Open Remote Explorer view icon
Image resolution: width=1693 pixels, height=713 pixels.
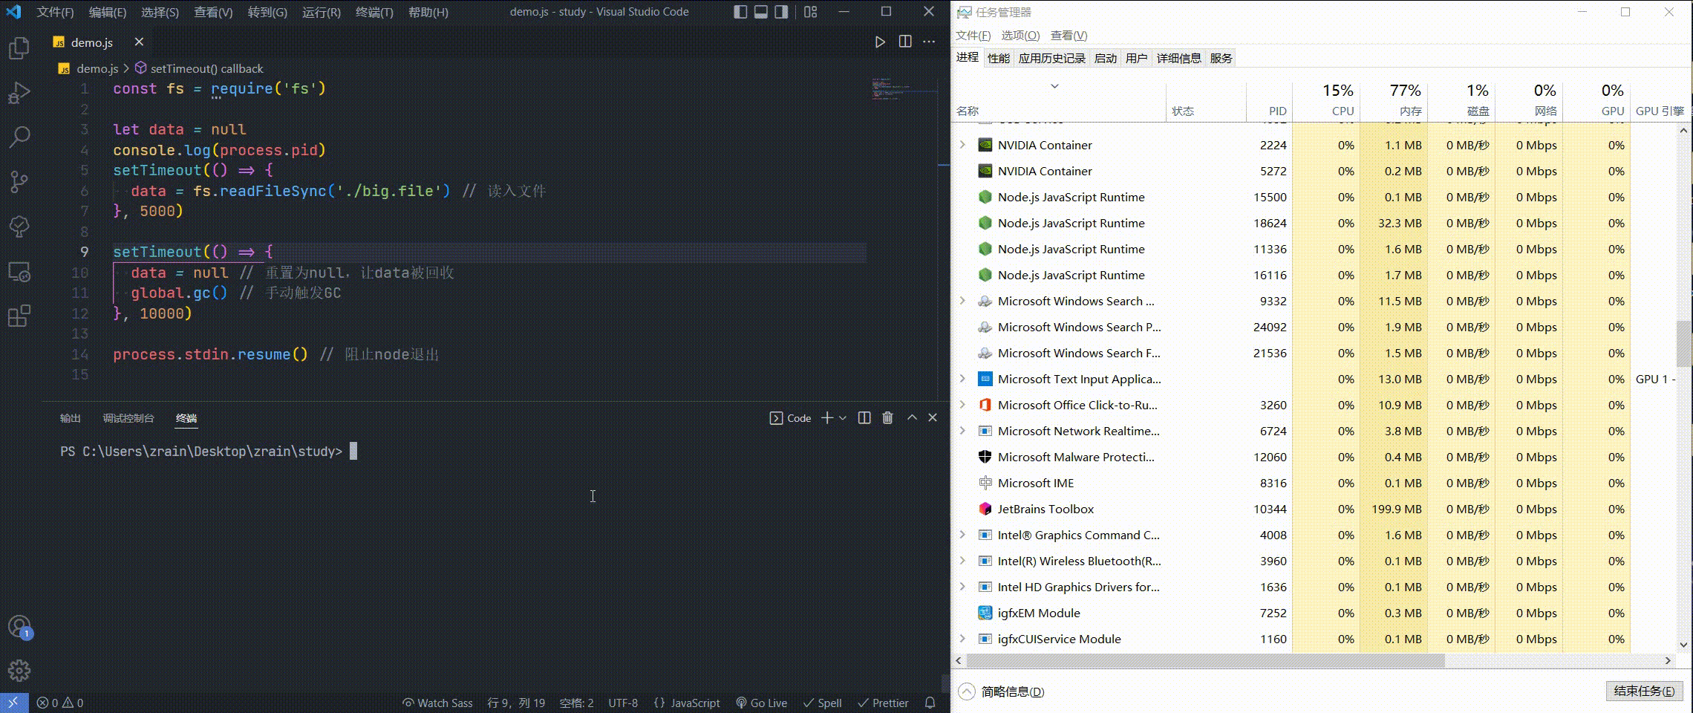(x=19, y=271)
